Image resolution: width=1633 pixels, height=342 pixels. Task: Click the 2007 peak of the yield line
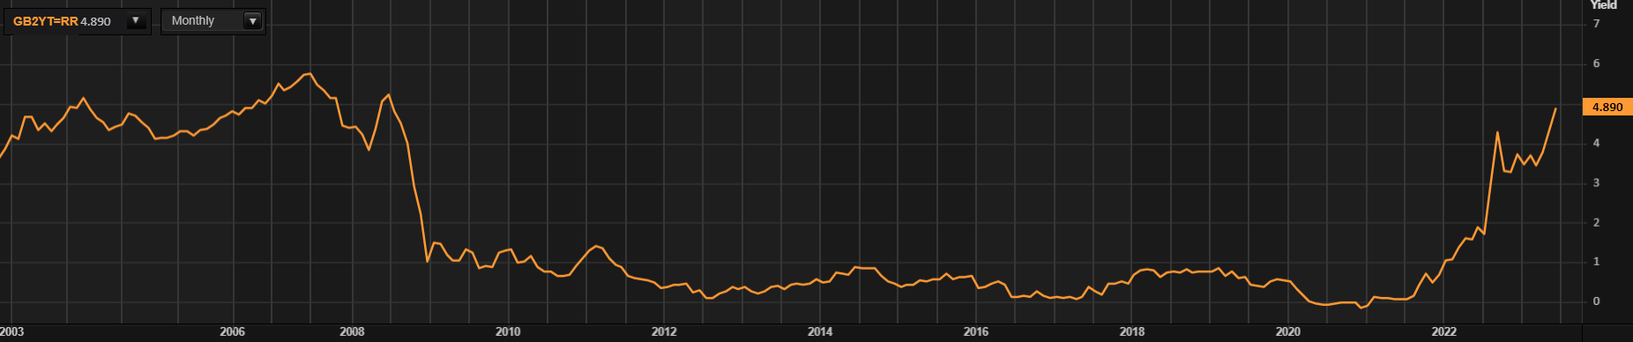(309, 74)
